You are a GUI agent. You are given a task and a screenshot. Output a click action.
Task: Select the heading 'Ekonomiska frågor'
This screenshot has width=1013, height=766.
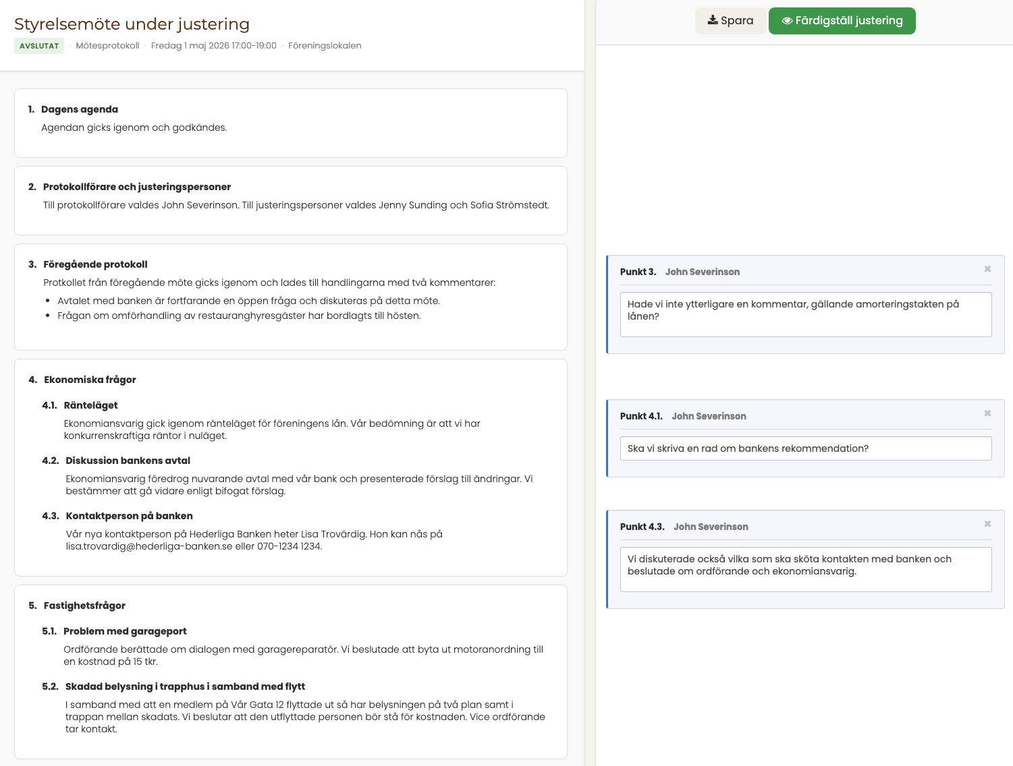tap(90, 380)
